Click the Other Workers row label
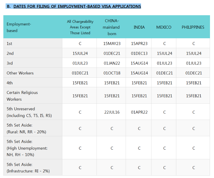Image resolution: width=214 pixels, height=178 pixels. (x=20, y=73)
